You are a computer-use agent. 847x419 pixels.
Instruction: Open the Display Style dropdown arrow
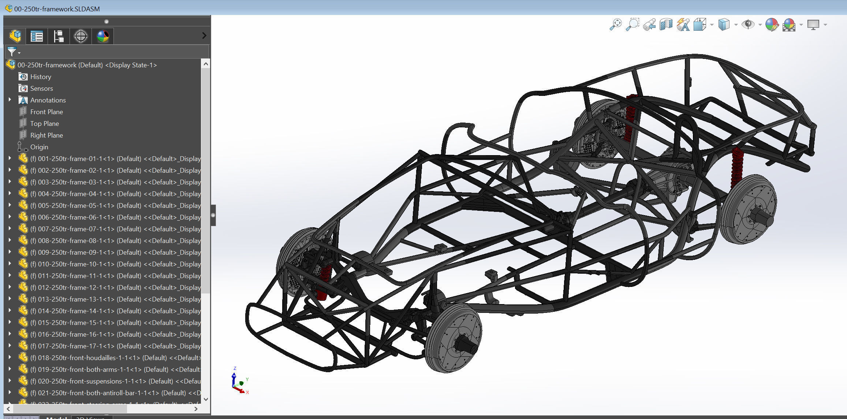[x=736, y=25]
